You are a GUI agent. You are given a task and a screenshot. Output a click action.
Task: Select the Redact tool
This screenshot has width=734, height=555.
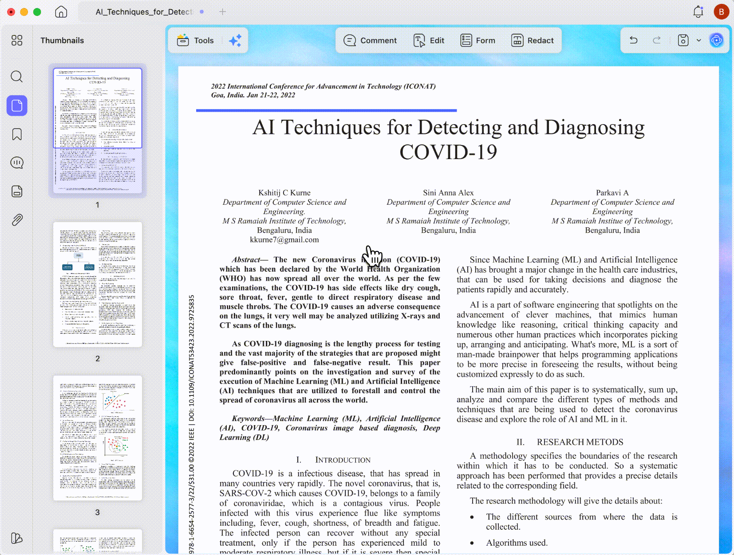(533, 40)
